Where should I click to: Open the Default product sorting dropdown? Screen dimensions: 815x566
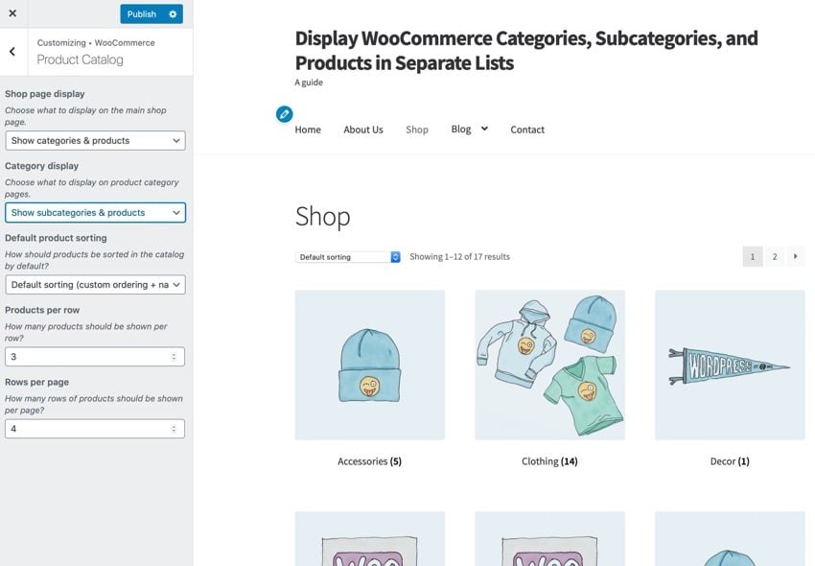pos(94,284)
